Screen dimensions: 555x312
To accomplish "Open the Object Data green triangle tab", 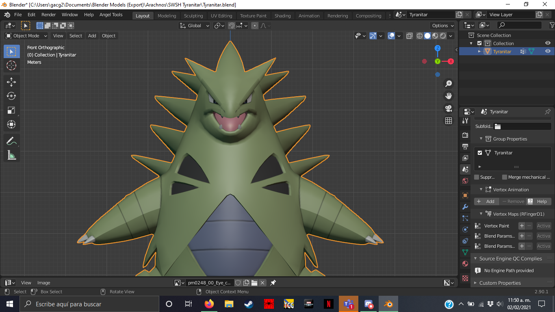I will coord(465,252).
